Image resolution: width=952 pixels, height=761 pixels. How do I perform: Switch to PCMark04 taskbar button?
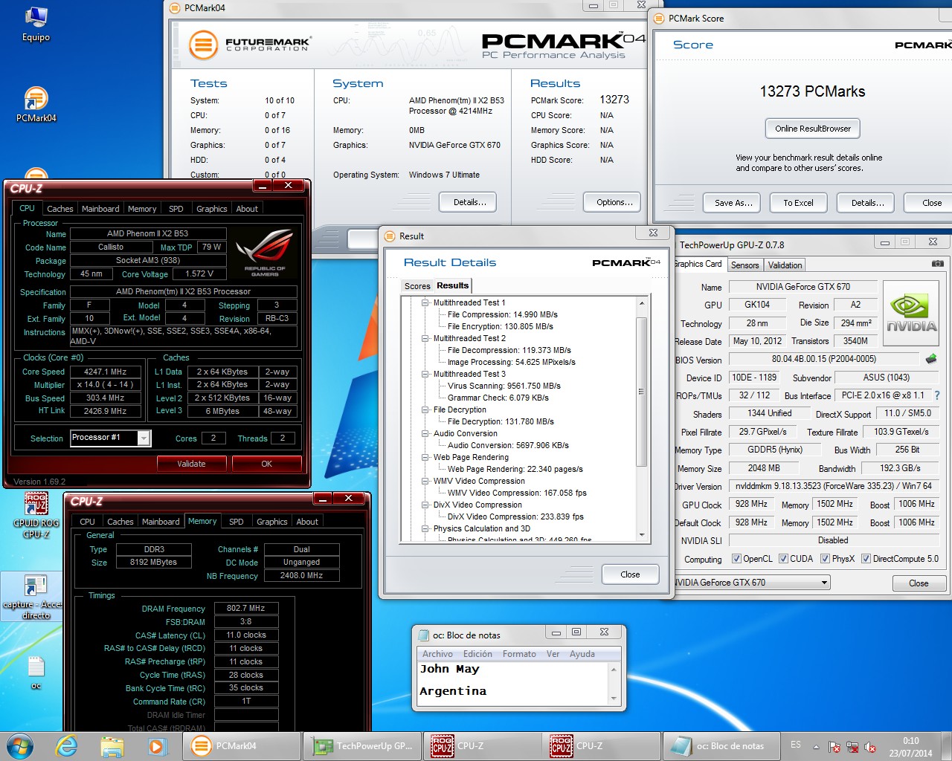[x=242, y=746]
